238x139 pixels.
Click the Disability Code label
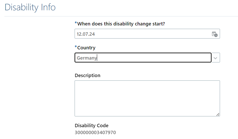[92, 125]
